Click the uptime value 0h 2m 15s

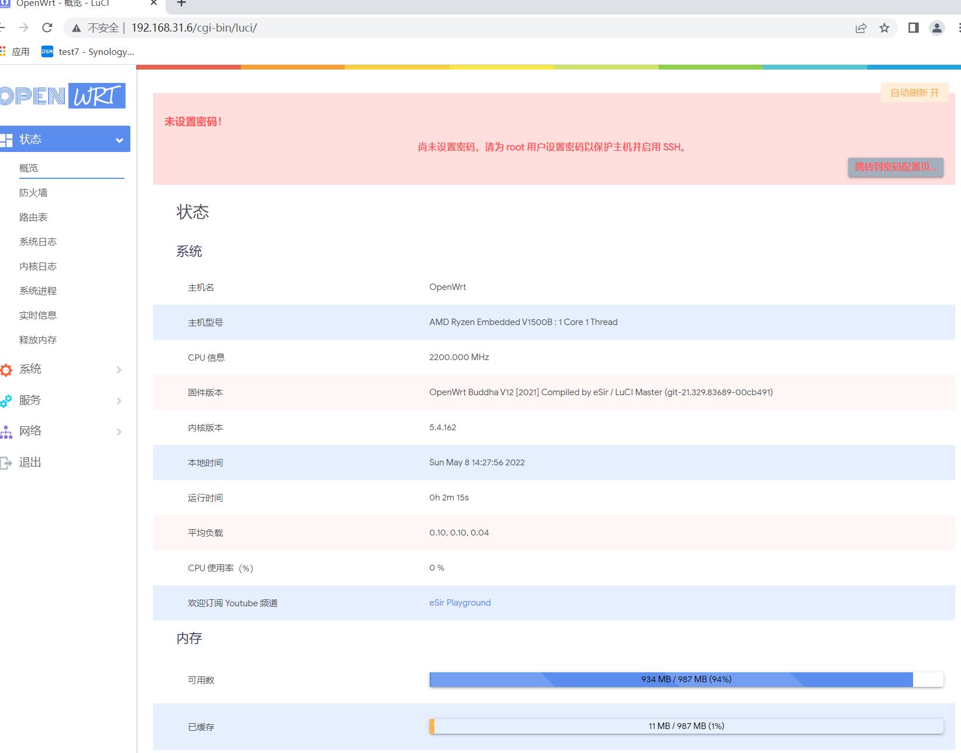click(x=449, y=498)
